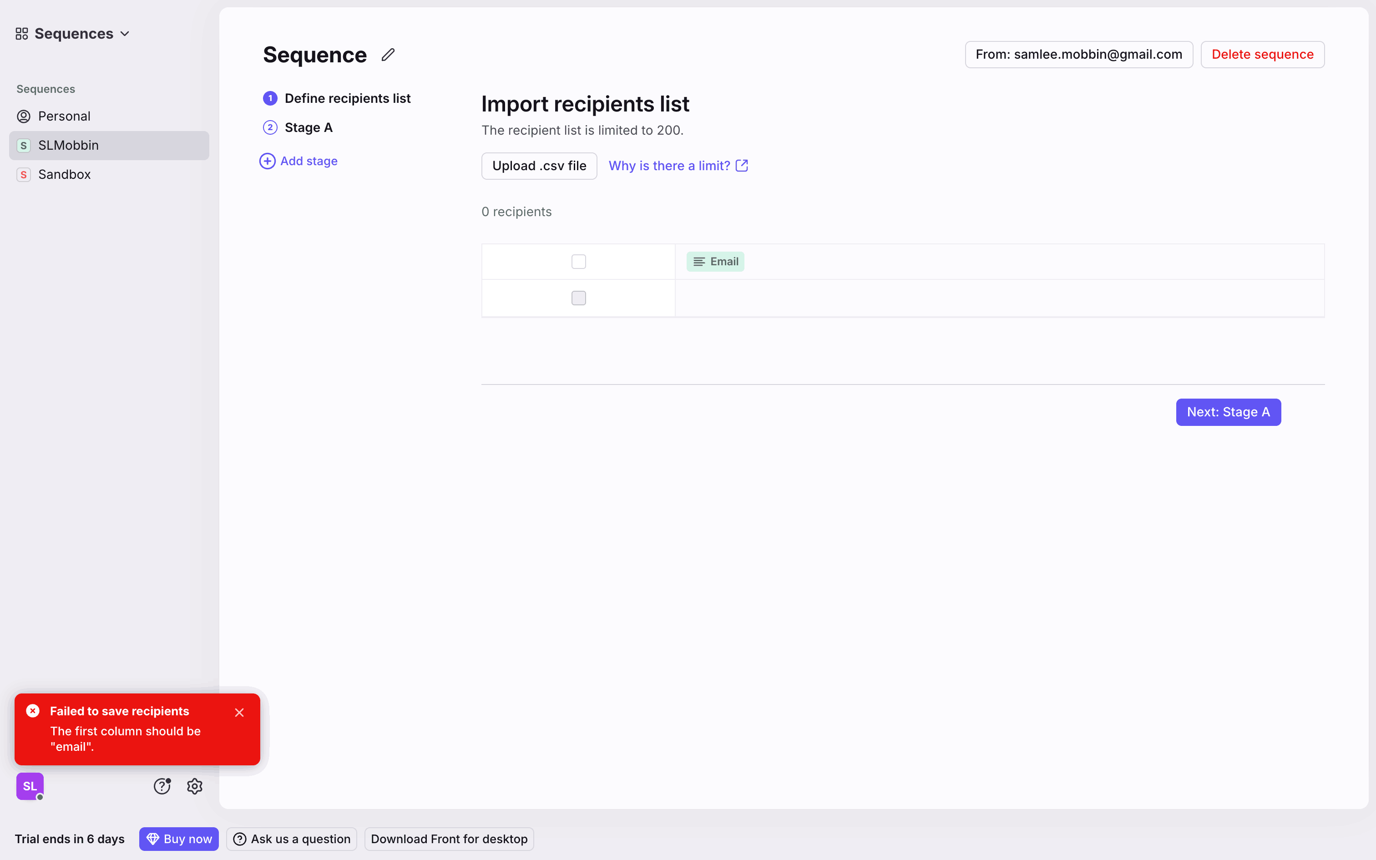The width and height of the screenshot is (1376, 860).
Task: Click the settings gear icon
Action: (194, 786)
